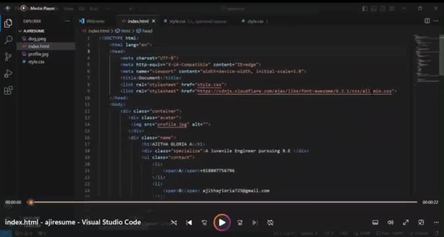The width and height of the screenshot is (444, 237).
Task: Toggle shuffle in media player controls
Action: pyautogui.click(x=174, y=223)
